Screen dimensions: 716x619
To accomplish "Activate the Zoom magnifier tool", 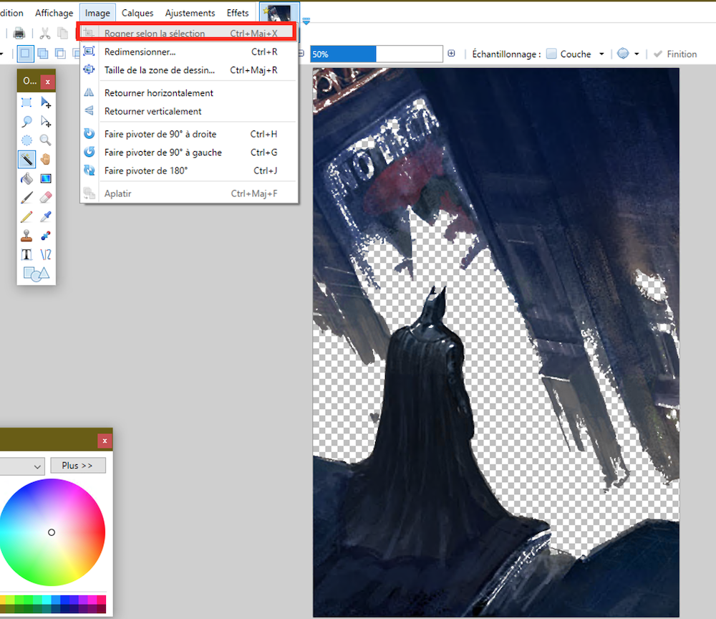I will coord(46,140).
